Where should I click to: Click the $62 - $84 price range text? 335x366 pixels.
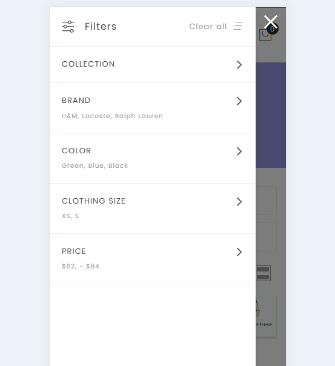pyautogui.click(x=81, y=267)
